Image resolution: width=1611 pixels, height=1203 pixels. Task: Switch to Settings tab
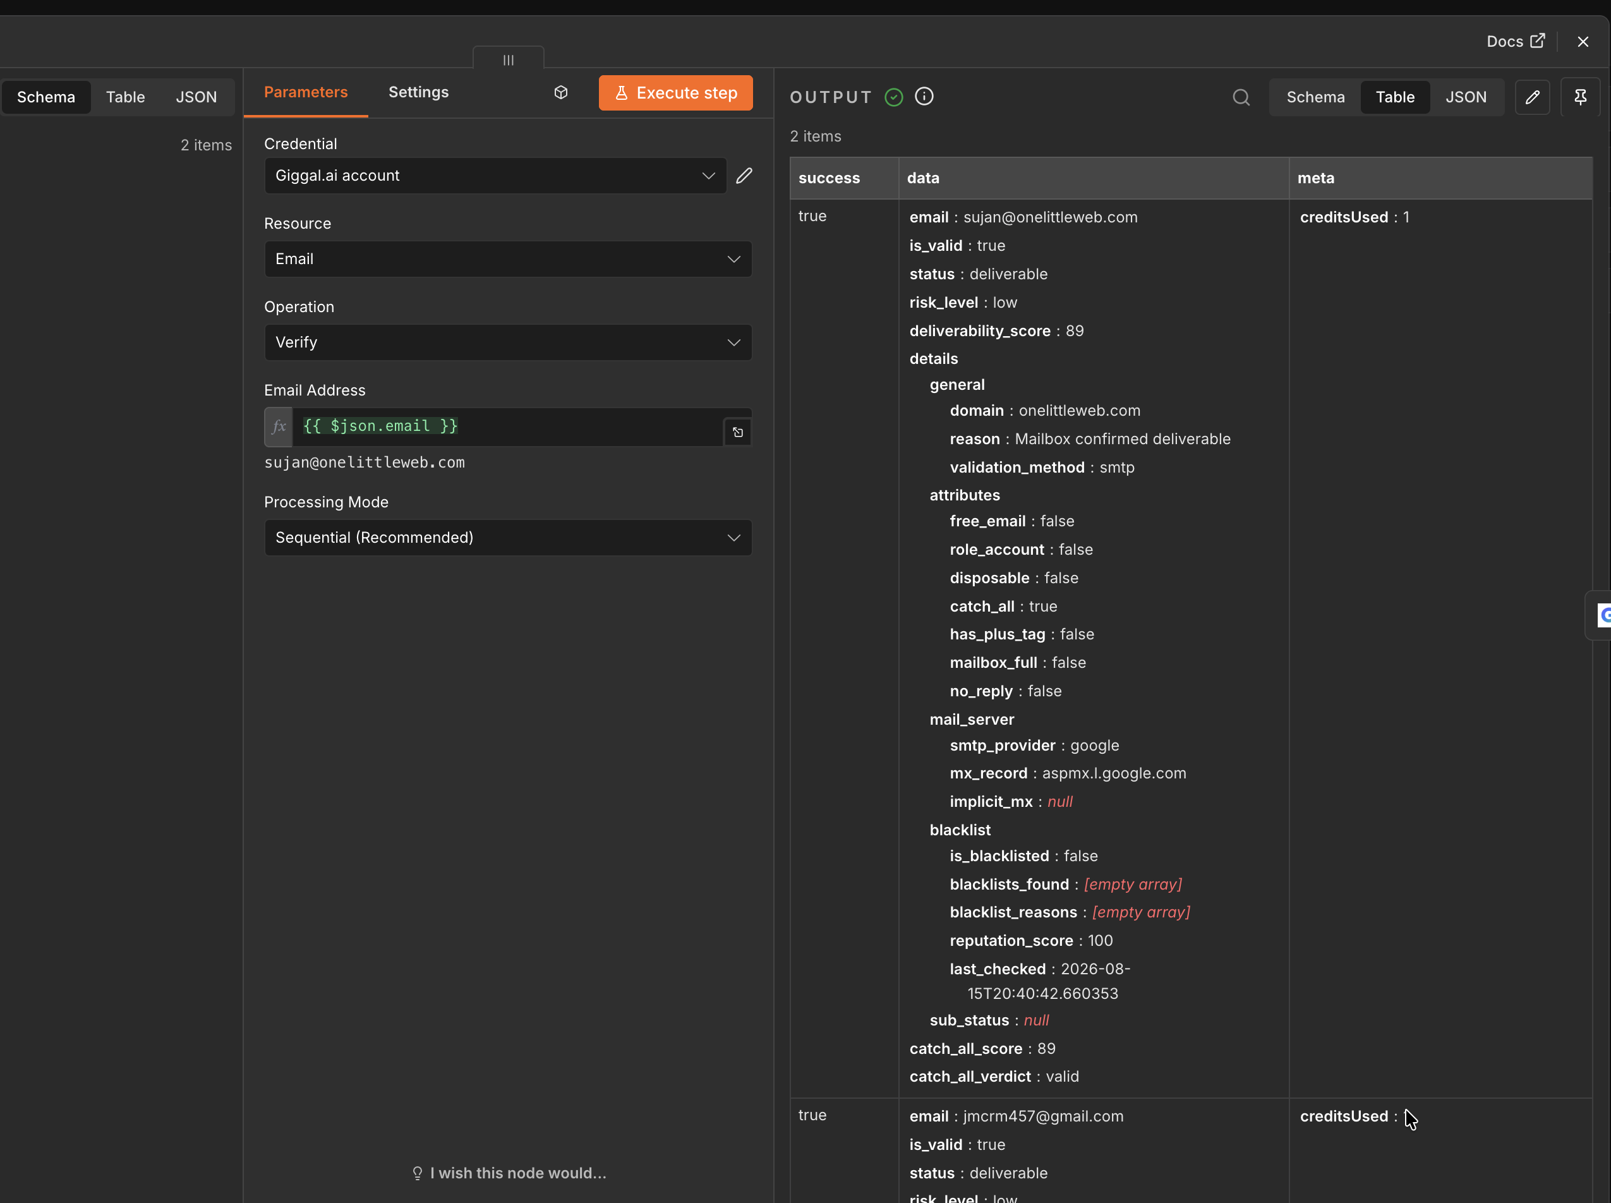(x=419, y=92)
